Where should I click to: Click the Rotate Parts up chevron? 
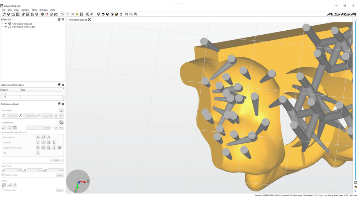pos(61,128)
